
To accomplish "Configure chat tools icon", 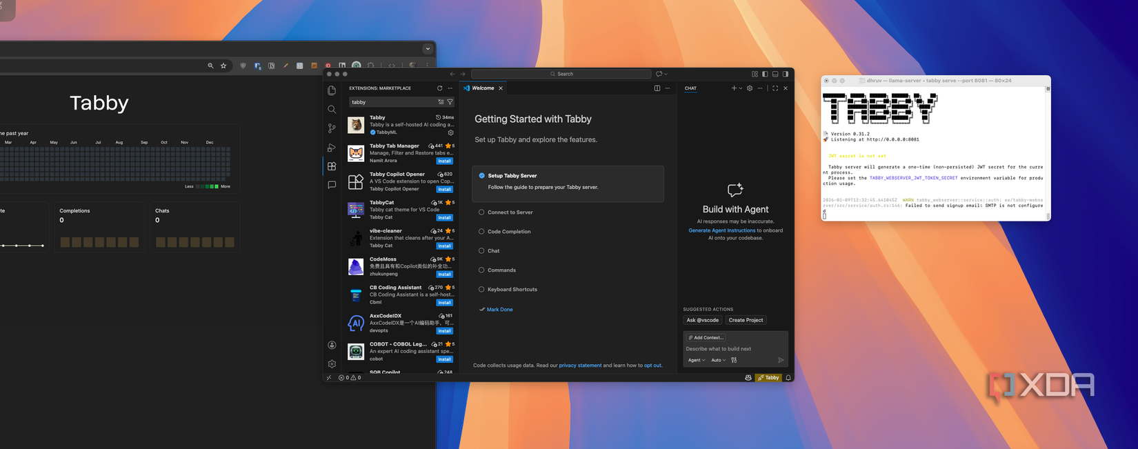I will click(x=734, y=360).
